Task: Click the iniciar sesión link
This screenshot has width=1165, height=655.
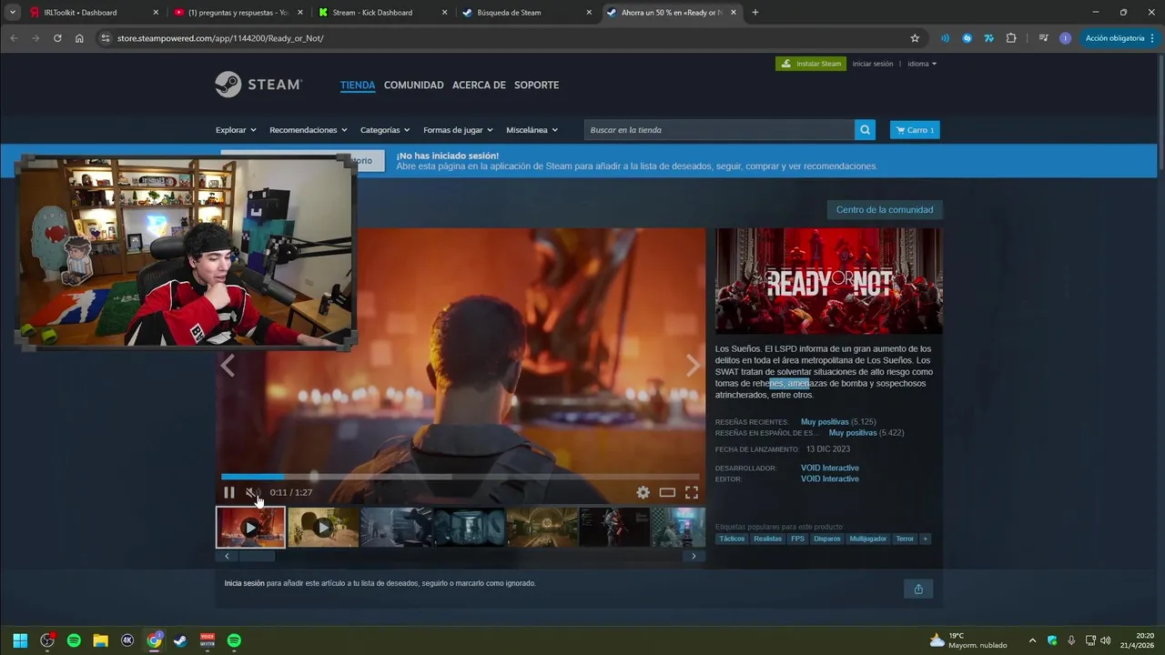Action: (x=873, y=64)
